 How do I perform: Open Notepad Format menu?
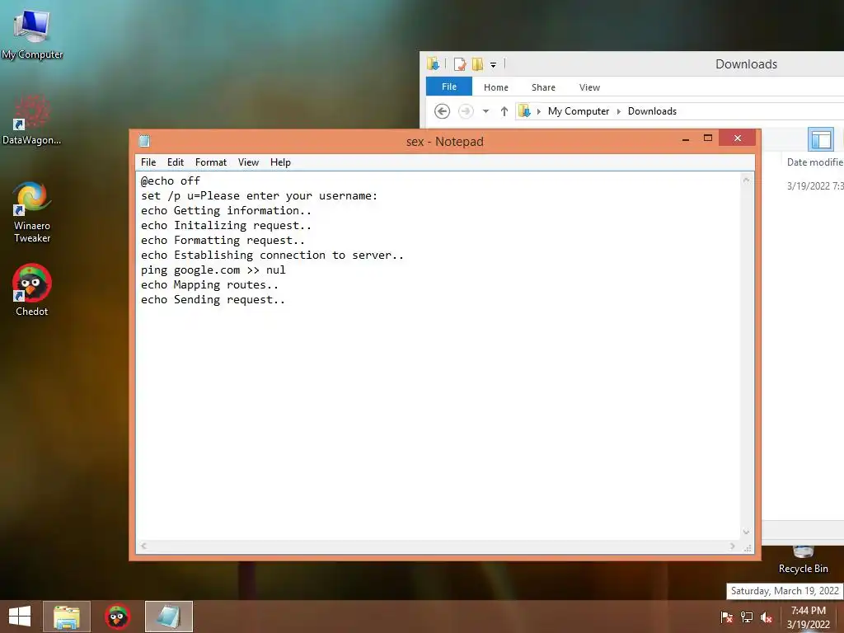[x=210, y=162]
